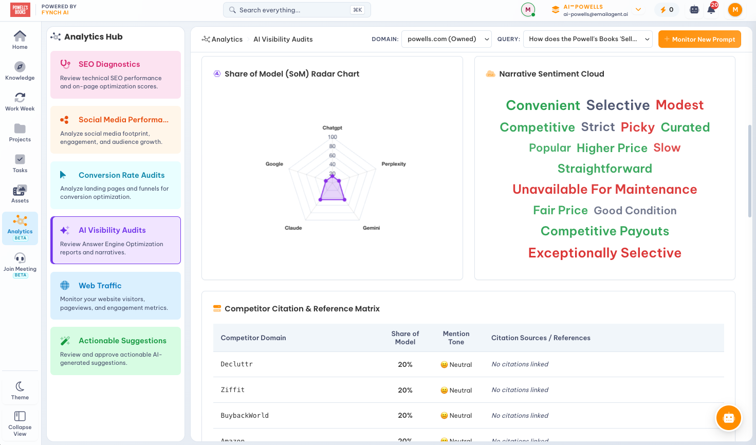Click the green-ringed M status avatar
756x445 pixels.
(x=528, y=10)
